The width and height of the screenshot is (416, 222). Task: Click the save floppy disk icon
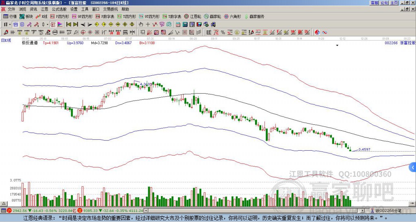(199, 24)
